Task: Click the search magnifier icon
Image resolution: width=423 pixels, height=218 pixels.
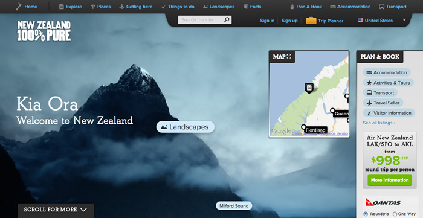Action: click(x=227, y=20)
